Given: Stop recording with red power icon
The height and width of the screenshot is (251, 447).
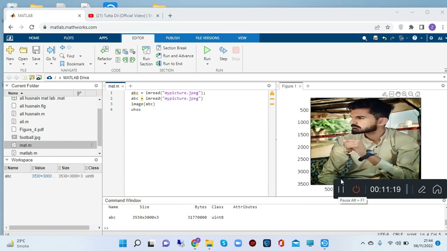Looking at the screenshot, I should click(x=356, y=189).
